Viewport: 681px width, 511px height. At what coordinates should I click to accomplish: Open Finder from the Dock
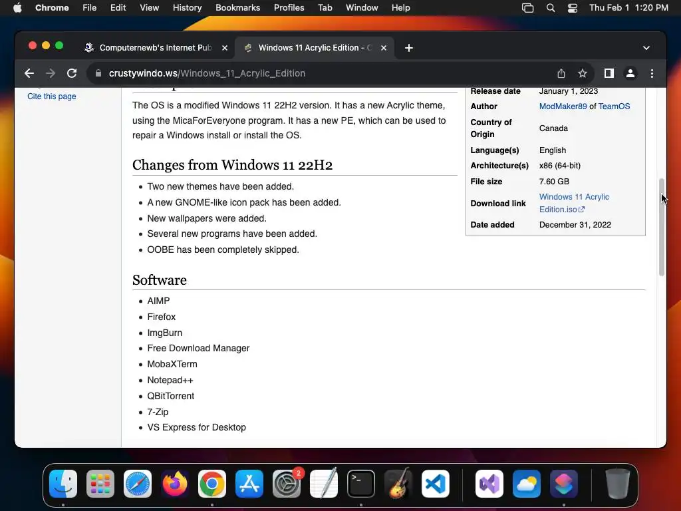63,484
